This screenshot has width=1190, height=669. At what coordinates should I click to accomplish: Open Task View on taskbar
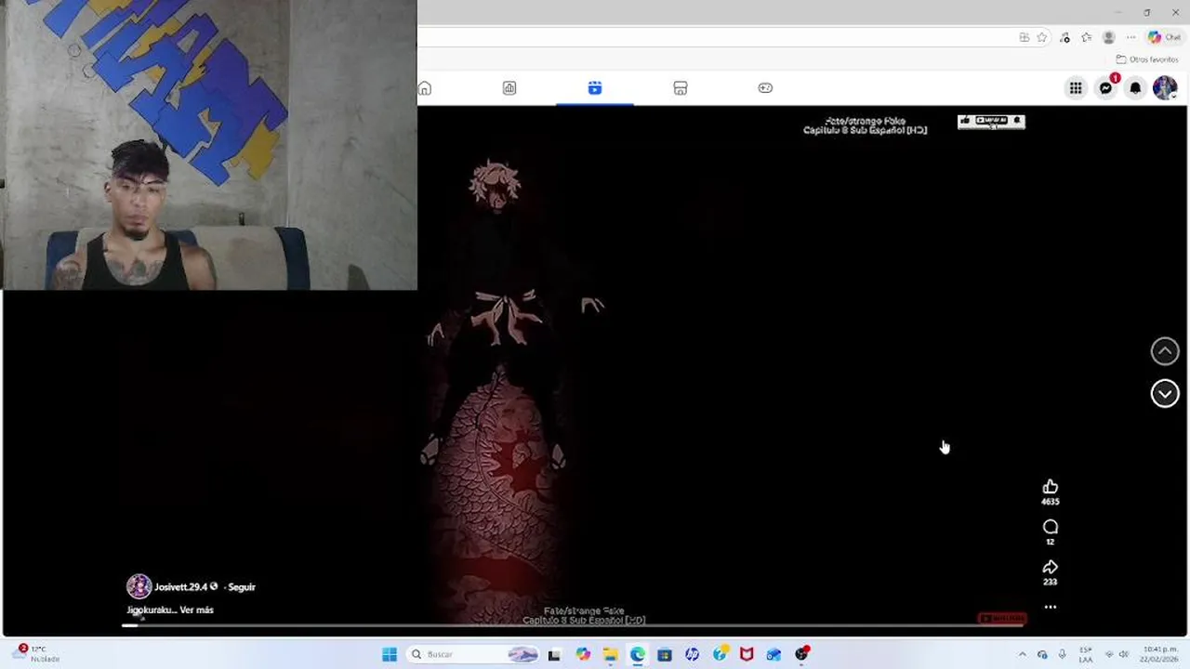pos(554,654)
